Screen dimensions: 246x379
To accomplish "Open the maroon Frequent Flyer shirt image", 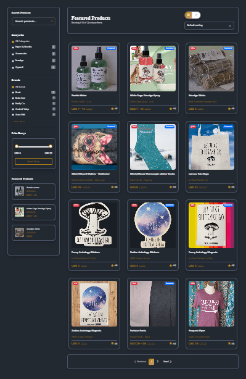I will (x=211, y=304).
